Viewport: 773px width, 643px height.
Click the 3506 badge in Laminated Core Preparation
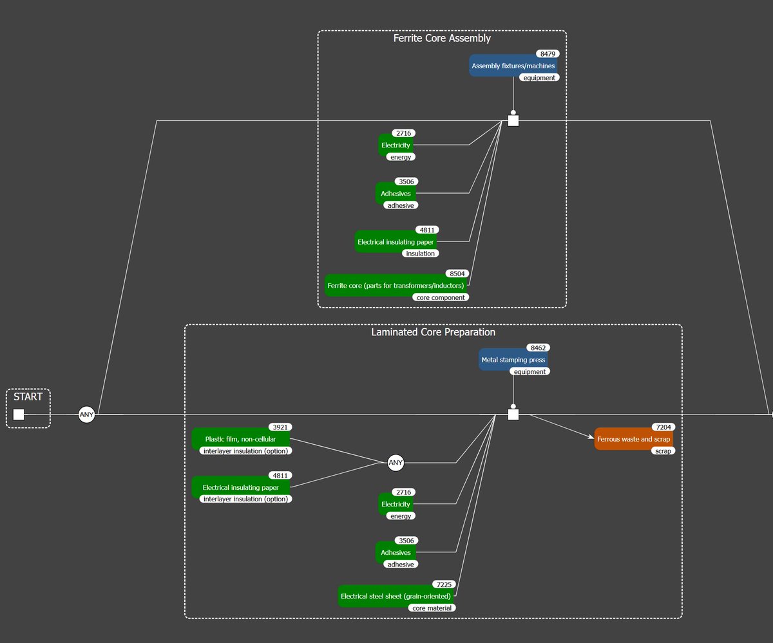click(x=406, y=541)
